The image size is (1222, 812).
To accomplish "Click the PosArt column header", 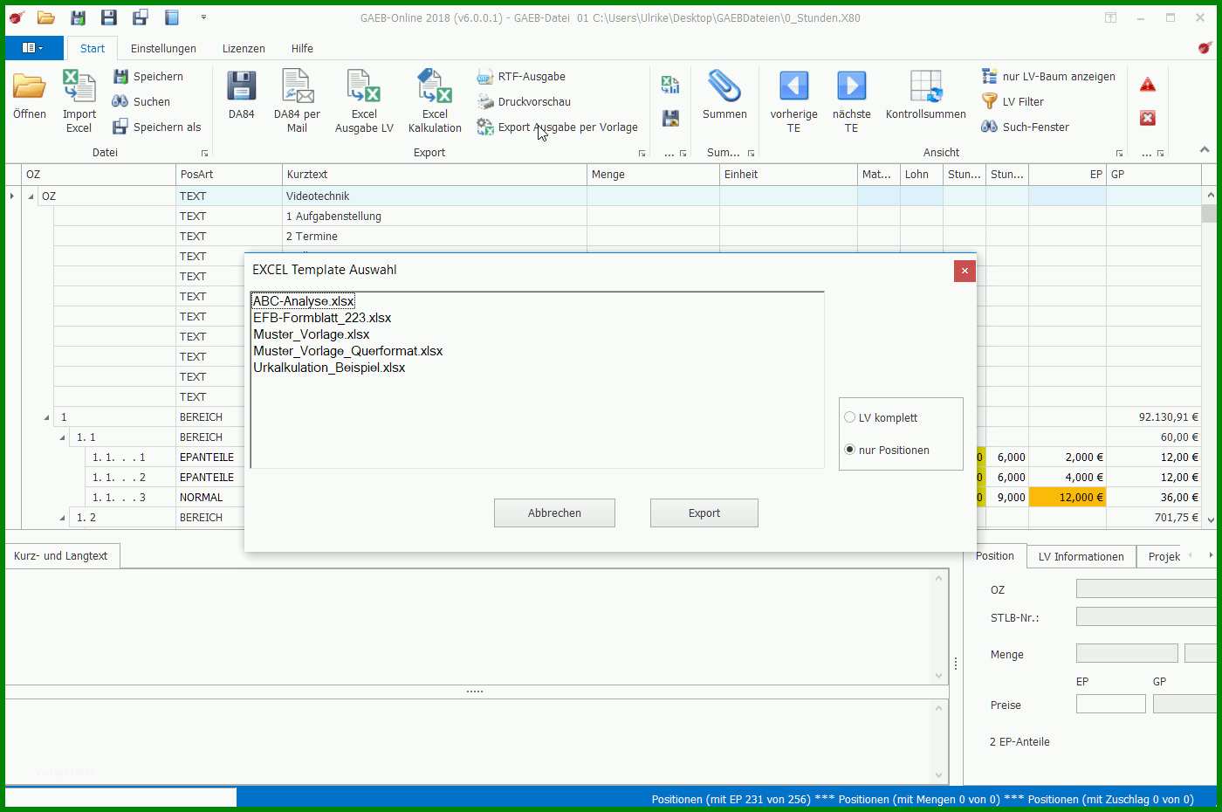I will click(229, 175).
